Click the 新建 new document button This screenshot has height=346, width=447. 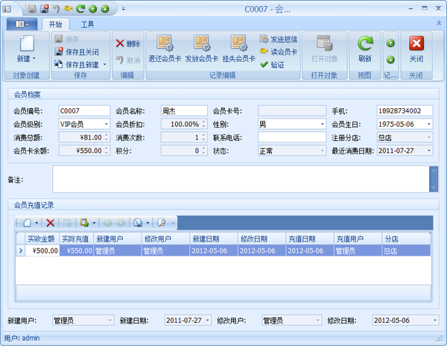click(27, 48)
